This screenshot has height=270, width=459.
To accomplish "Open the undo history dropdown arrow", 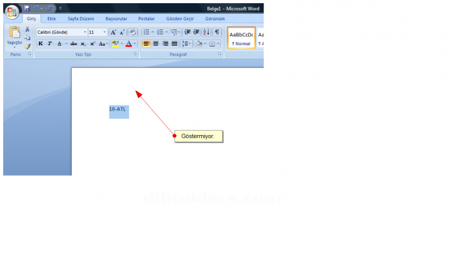I will click(41, 8).
